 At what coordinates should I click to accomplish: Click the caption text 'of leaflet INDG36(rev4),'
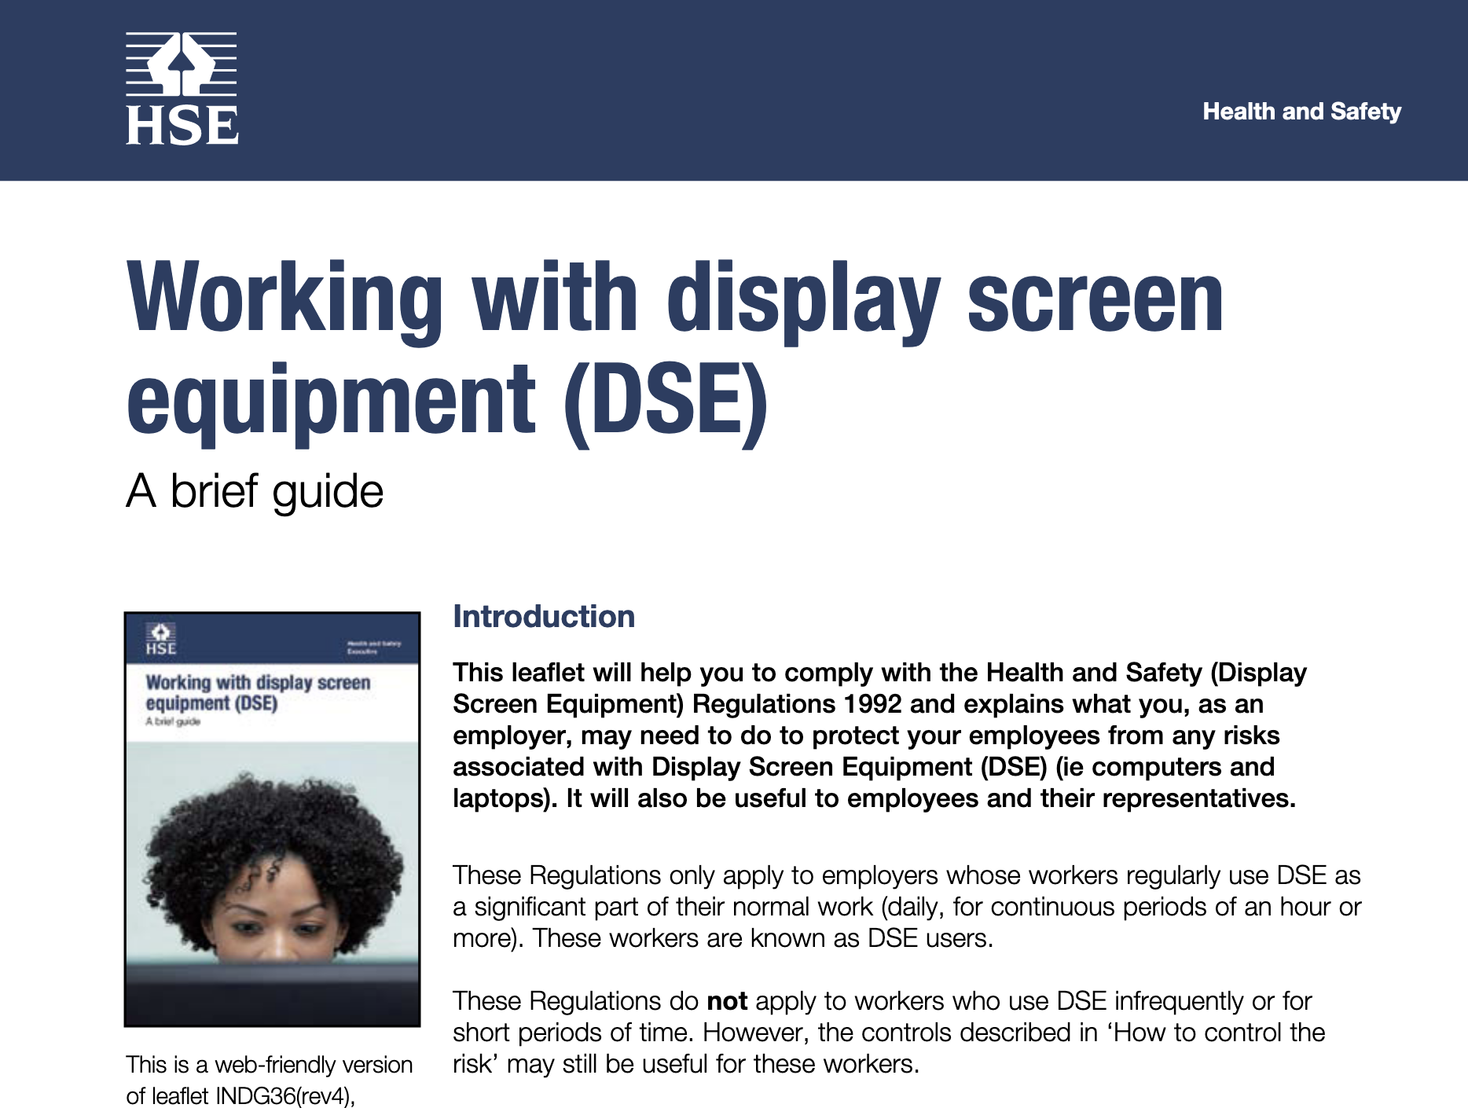[x=240, y=1095]
